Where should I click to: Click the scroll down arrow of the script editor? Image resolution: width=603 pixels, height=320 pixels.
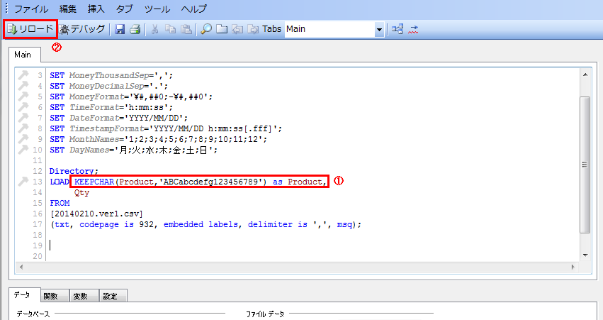[x=585, y=255]
